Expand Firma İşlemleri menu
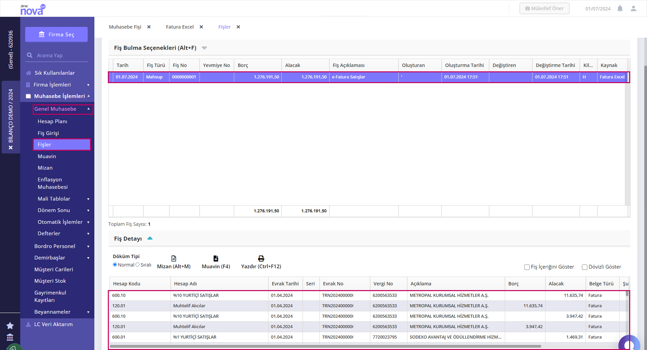 coord(88,85)
